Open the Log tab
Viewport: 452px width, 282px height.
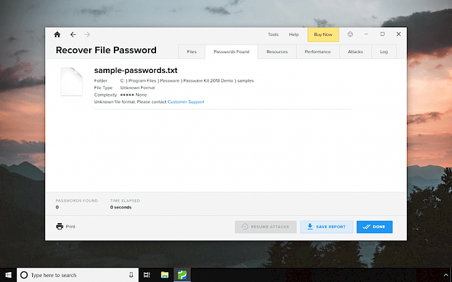click(x=384, y=51)
